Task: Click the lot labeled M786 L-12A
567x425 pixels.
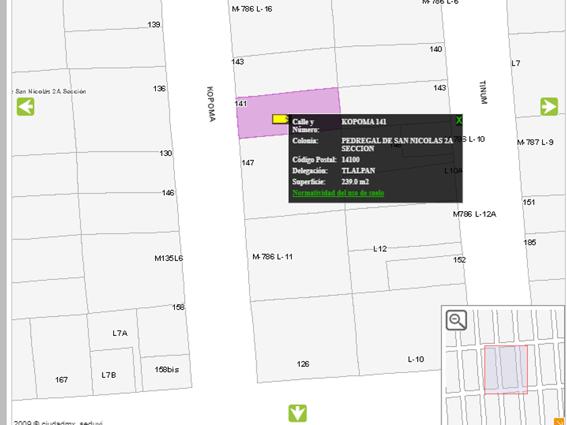Action: click(474, 214)
